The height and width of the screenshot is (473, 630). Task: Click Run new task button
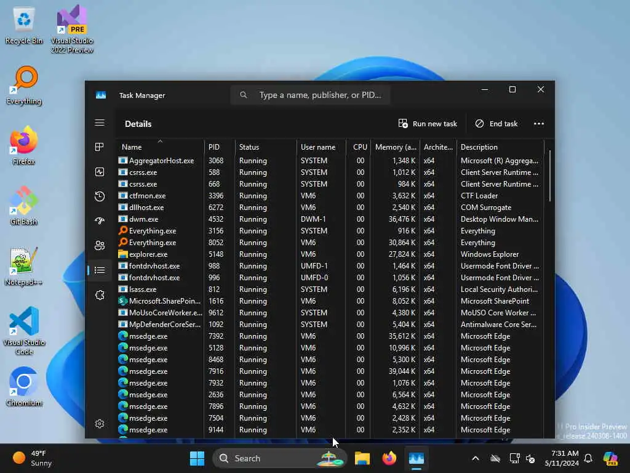click(428, 124)
